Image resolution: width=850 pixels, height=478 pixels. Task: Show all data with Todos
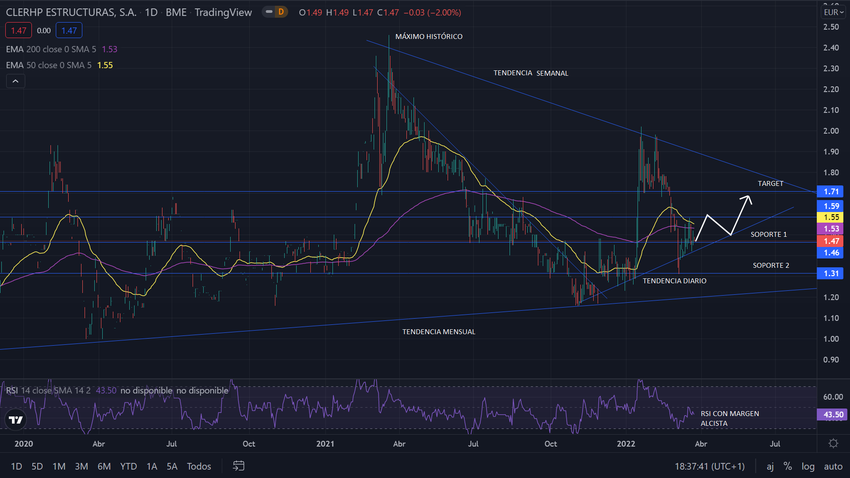(199, 466)
